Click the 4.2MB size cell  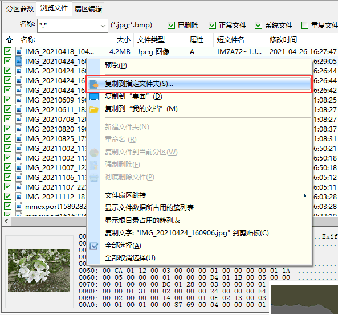coord(120,52)
